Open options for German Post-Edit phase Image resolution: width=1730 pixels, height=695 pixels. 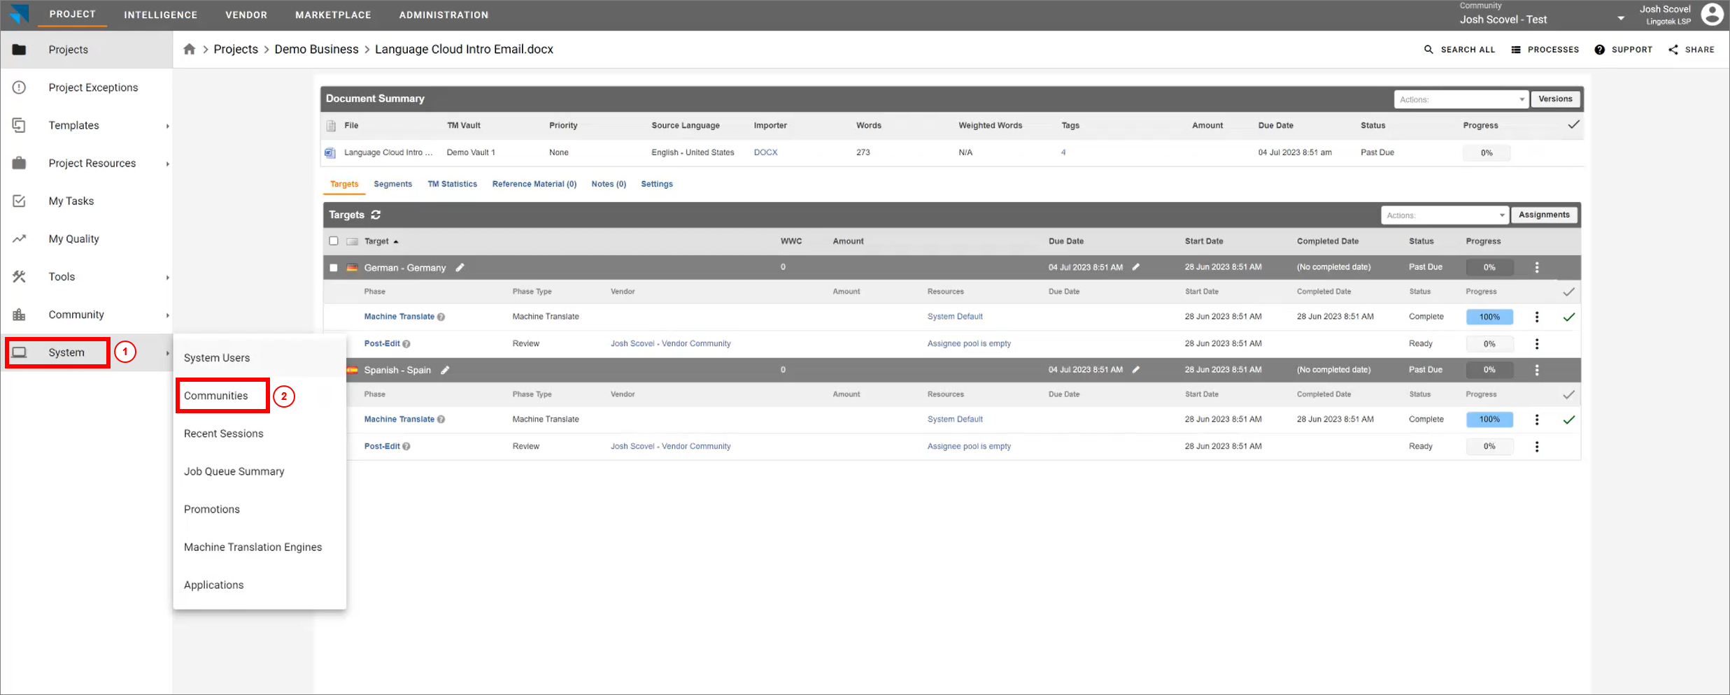1537,344
